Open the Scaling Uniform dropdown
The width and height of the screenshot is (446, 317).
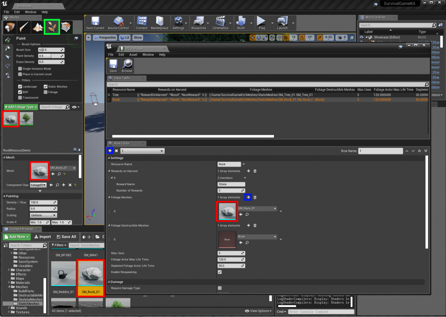43,215
